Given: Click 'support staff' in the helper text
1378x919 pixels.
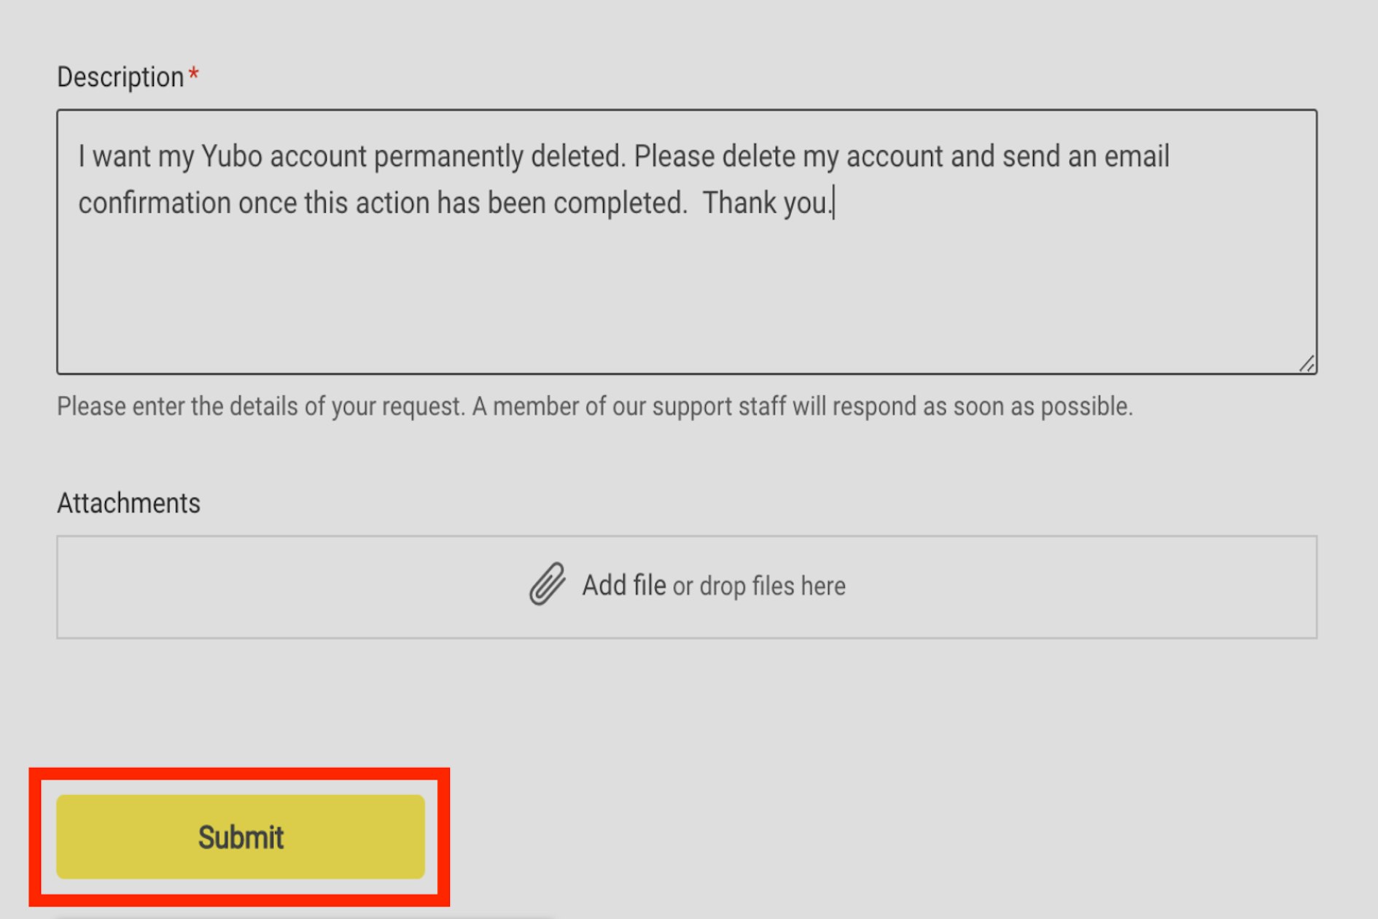Looking at the screenshot, I should 719,406.
